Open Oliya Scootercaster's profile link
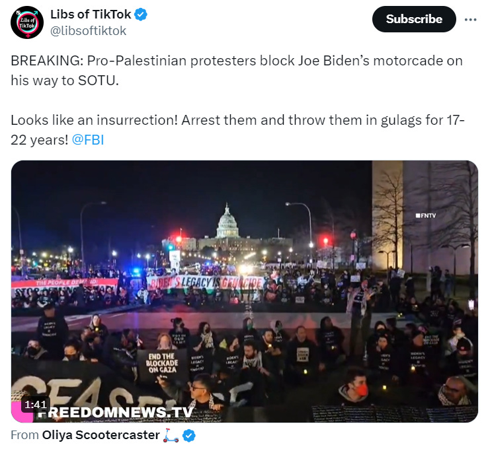The width and height of the screenshot is (488, 449). (x=101, y=435)
